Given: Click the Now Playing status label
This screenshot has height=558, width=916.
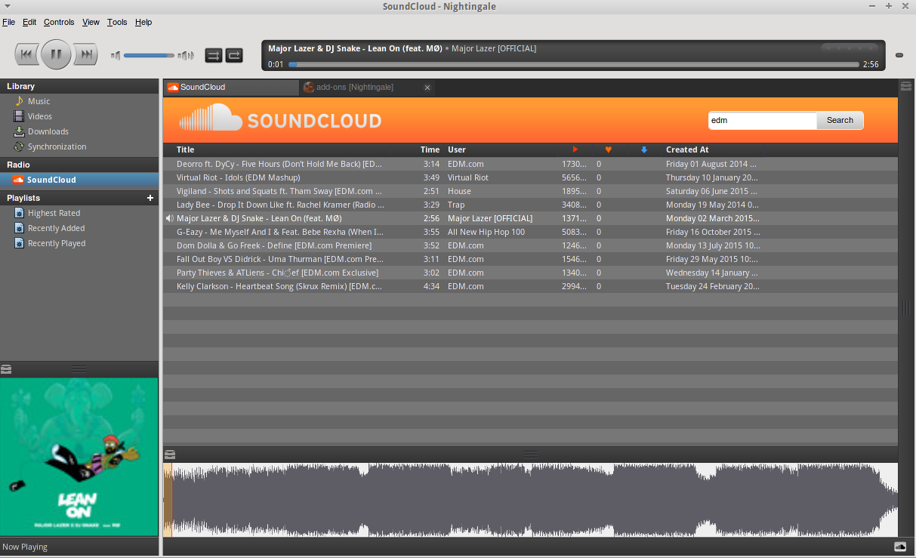Looking at the screenshot, I should pos(25,547).
